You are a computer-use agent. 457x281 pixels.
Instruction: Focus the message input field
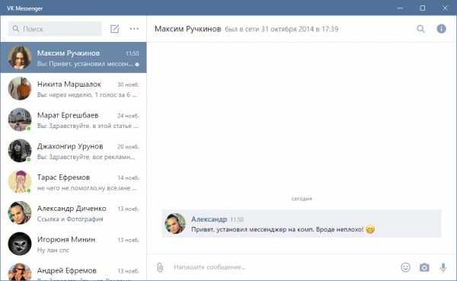(283, 267)
